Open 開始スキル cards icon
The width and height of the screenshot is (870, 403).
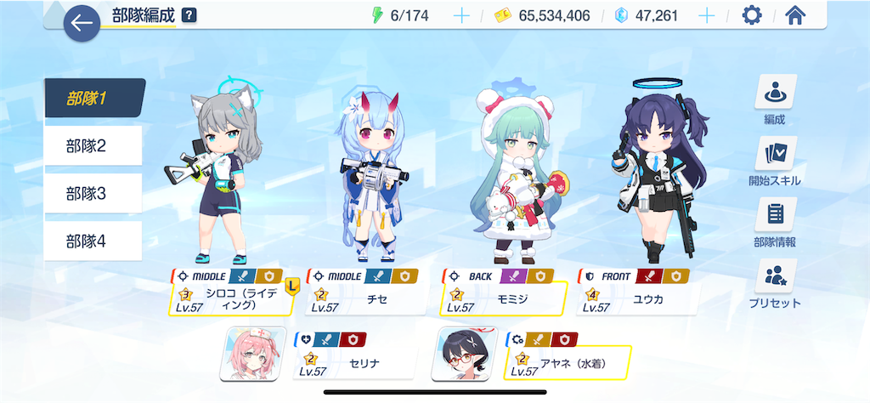[776, 153]
